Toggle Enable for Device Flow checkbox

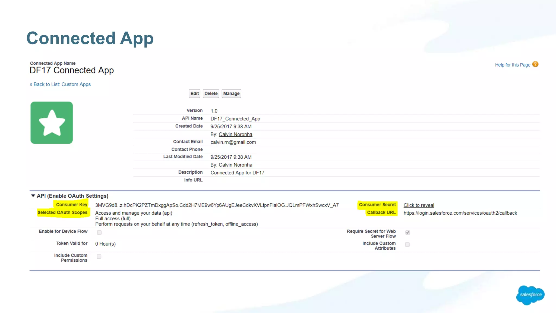coord(99,232)
